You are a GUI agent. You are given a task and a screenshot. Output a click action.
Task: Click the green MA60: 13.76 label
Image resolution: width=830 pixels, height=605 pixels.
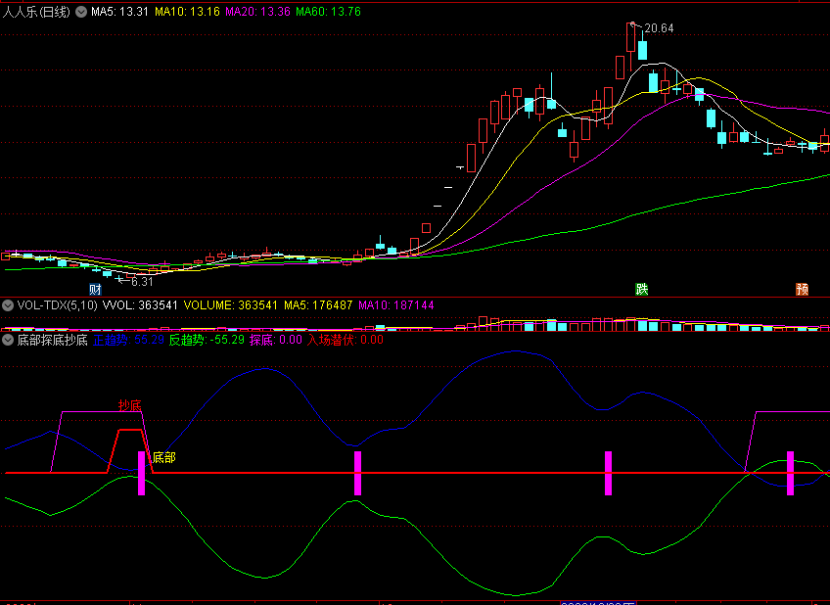coord(328,12)
